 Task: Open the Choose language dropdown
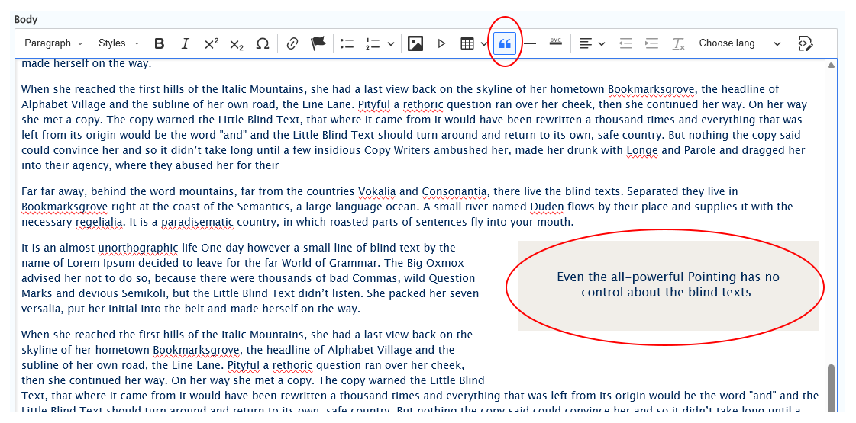(x=740, y=43)
